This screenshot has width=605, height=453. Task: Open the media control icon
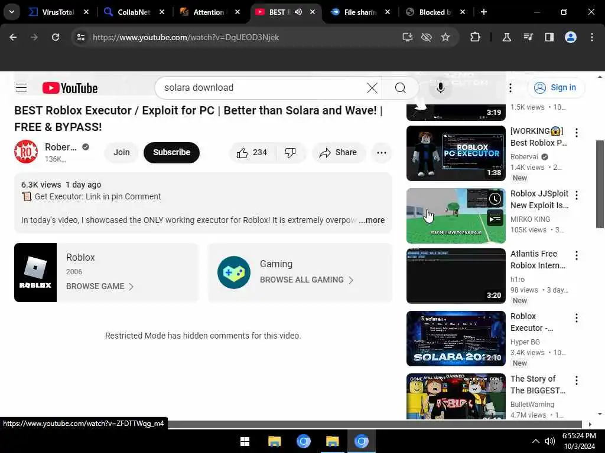click(528, 37)
